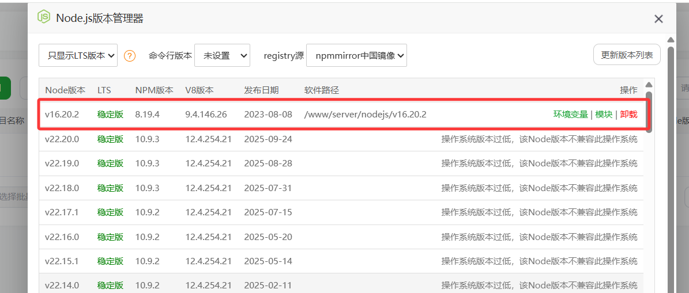Screen dimensions: 689x293
Task: Click incompatibility message in v22.19.0 row
Action: (539, 163)
